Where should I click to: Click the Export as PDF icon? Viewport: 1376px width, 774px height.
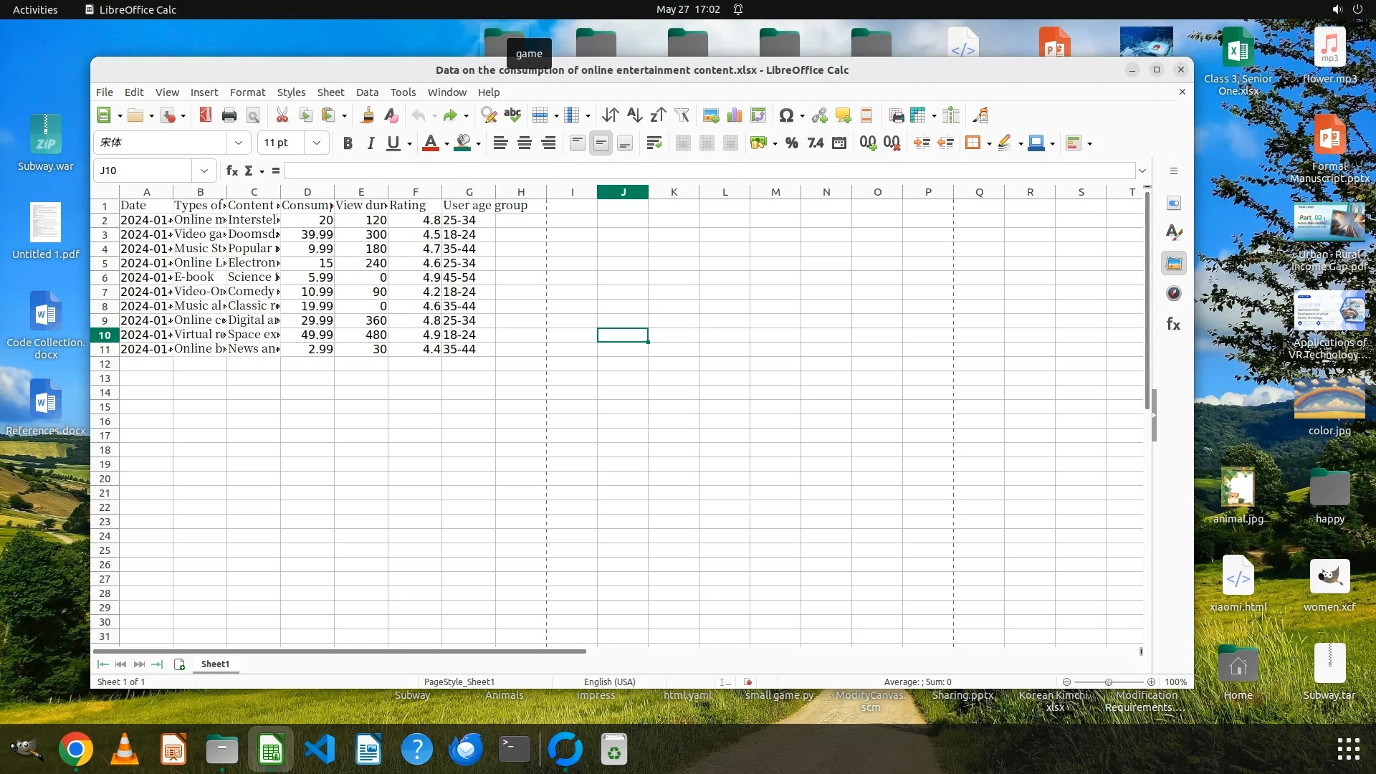pos(206,115)
